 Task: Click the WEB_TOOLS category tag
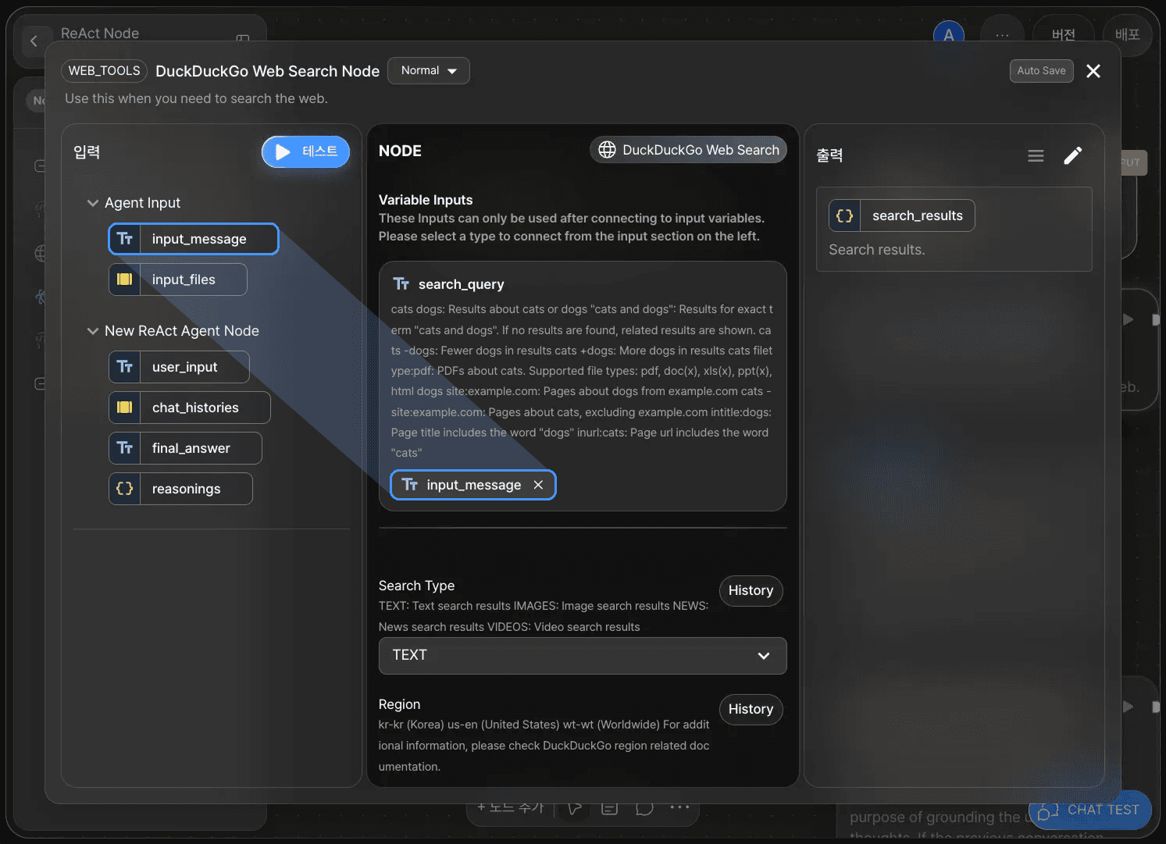105,71
